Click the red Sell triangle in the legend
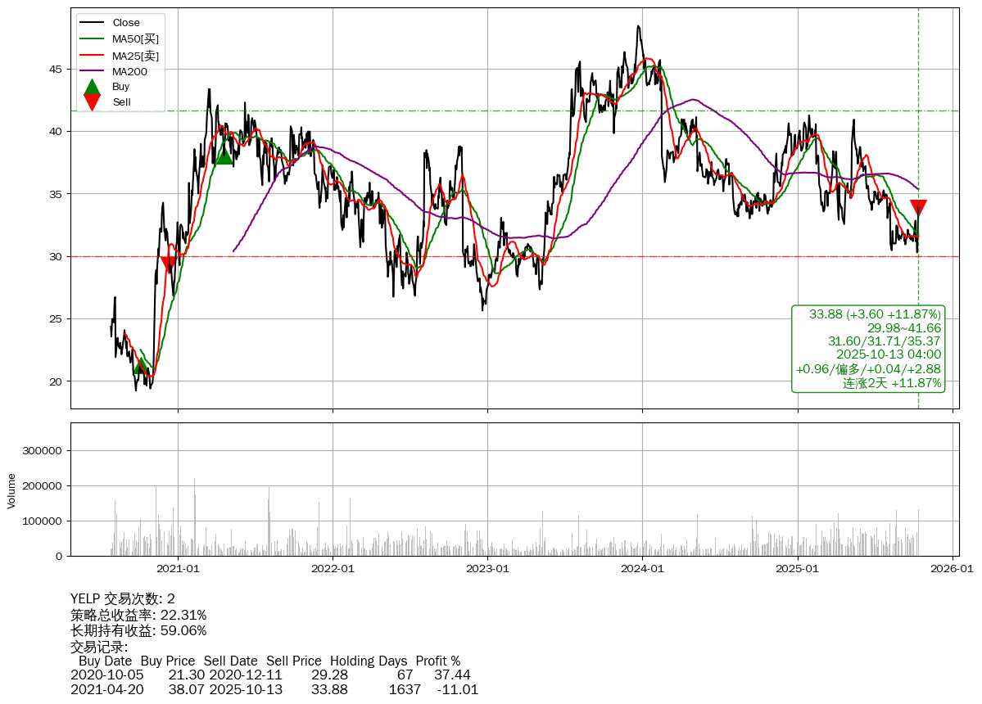Image resolution: width=982 pixels, height=704 pixels. (x=92, y=102)
